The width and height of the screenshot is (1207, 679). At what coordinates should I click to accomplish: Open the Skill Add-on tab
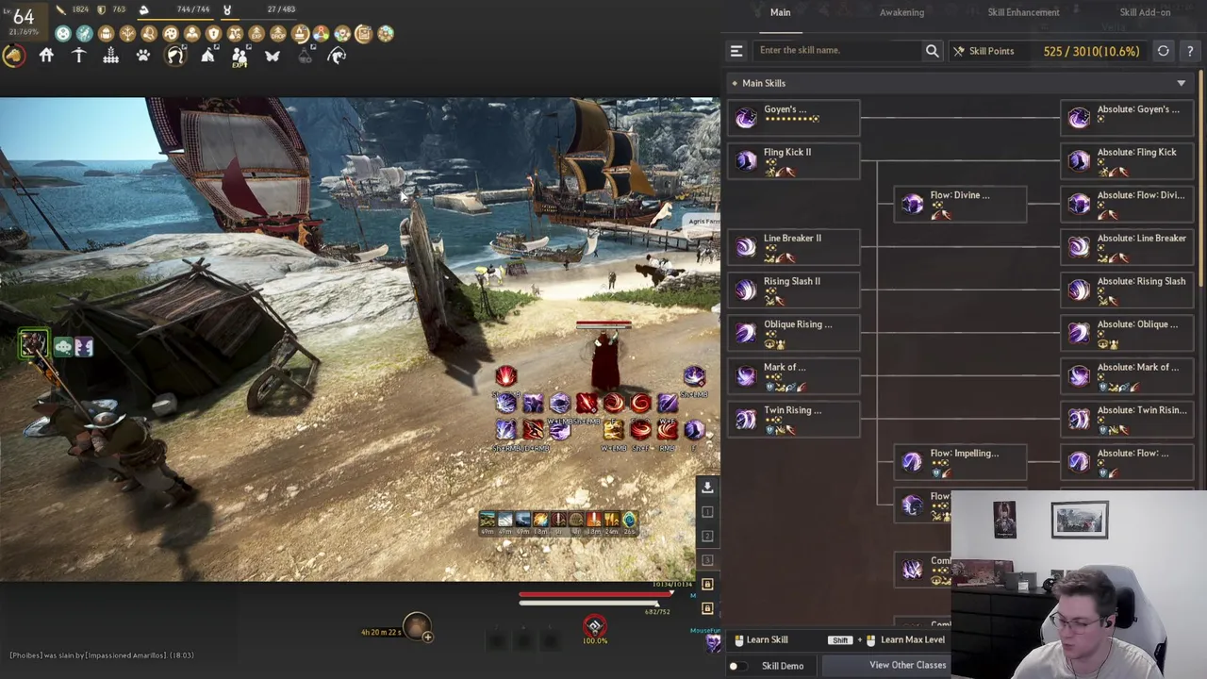[x=1145, y=12]
